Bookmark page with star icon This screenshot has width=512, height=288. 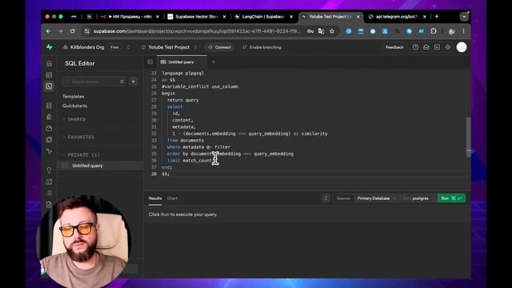tap(332, 31)
